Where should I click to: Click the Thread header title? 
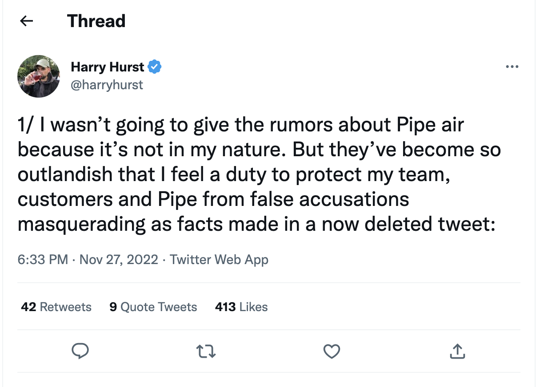(x=96, y=21)
